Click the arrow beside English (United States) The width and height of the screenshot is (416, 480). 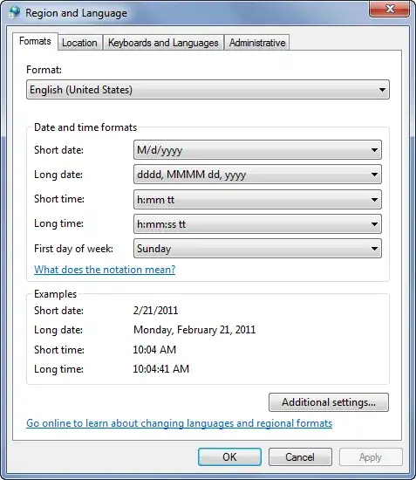pyautogui.click(x=382, y=90)
